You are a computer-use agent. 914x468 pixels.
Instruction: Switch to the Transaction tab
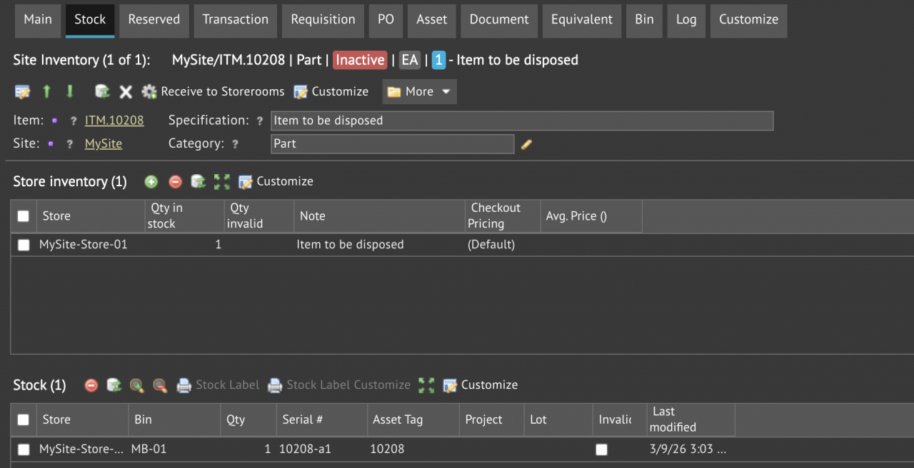[x=235, y=21]
